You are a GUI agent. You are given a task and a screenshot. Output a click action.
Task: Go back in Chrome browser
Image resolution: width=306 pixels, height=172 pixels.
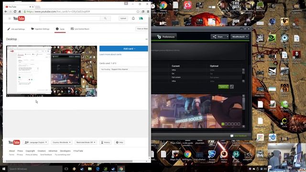[6, 11]
